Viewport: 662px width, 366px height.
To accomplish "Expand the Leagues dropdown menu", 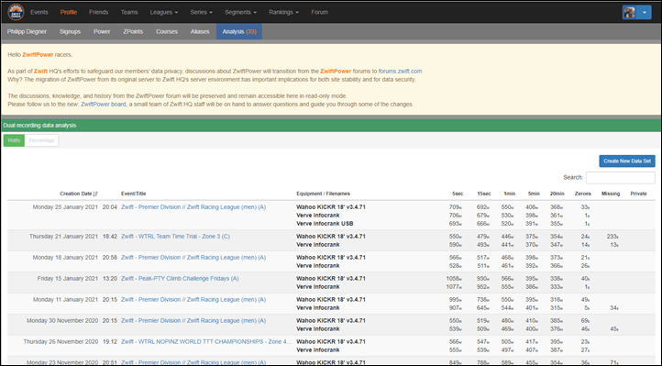I will [164, 12].
